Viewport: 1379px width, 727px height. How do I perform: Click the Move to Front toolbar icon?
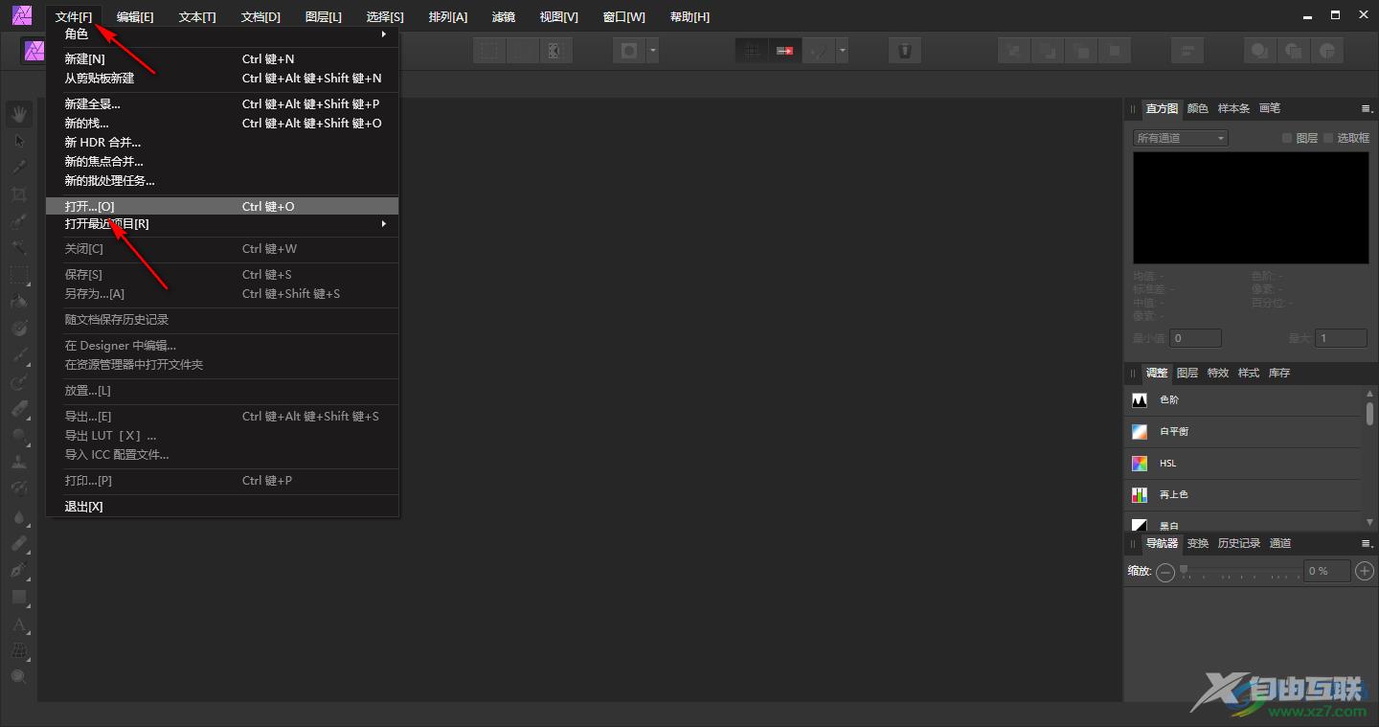[1114, 51]
